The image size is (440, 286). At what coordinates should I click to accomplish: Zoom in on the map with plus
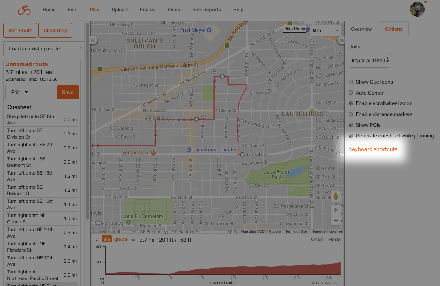[336, 210]
